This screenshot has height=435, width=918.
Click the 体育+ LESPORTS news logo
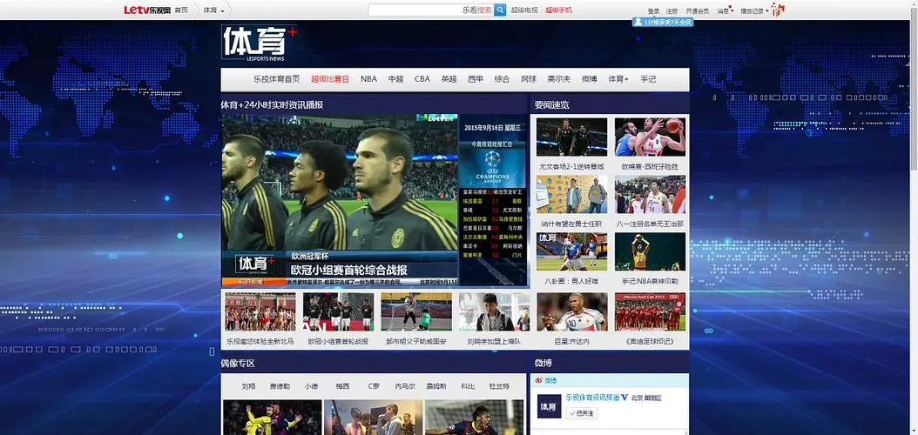pyautogui.click(x=260, y=43)
